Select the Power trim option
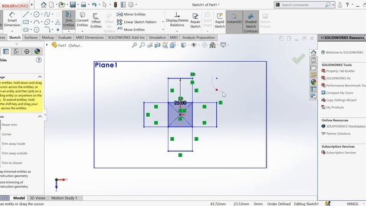This screenshot has width=366, height=206. (x=9, y=125)
